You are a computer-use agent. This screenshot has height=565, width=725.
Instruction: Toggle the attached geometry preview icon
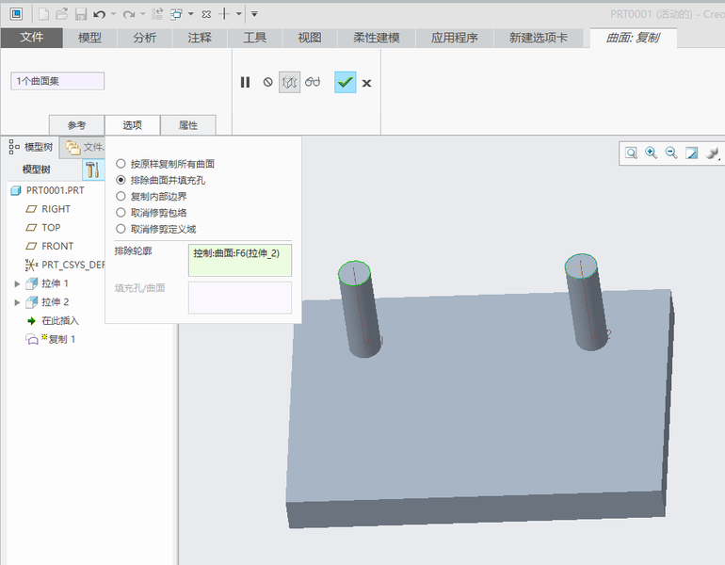(289, 82)
